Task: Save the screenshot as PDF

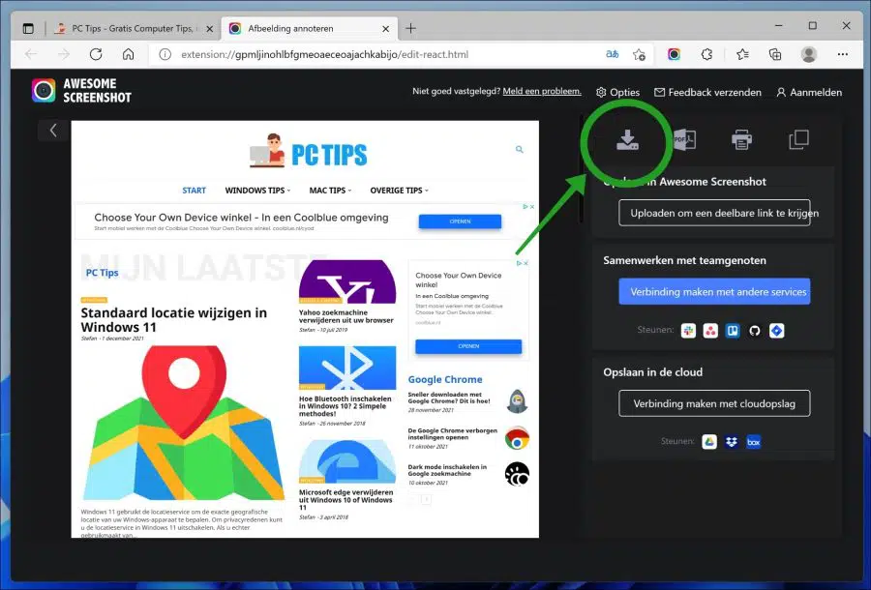Action: 684,140
